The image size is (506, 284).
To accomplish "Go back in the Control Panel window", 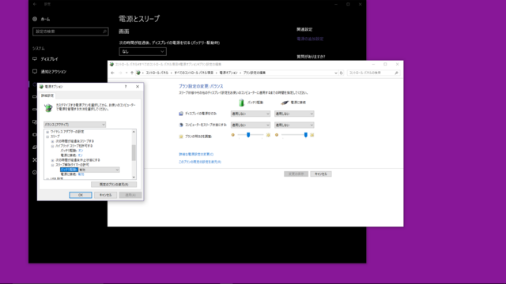I will coord(112,73).
